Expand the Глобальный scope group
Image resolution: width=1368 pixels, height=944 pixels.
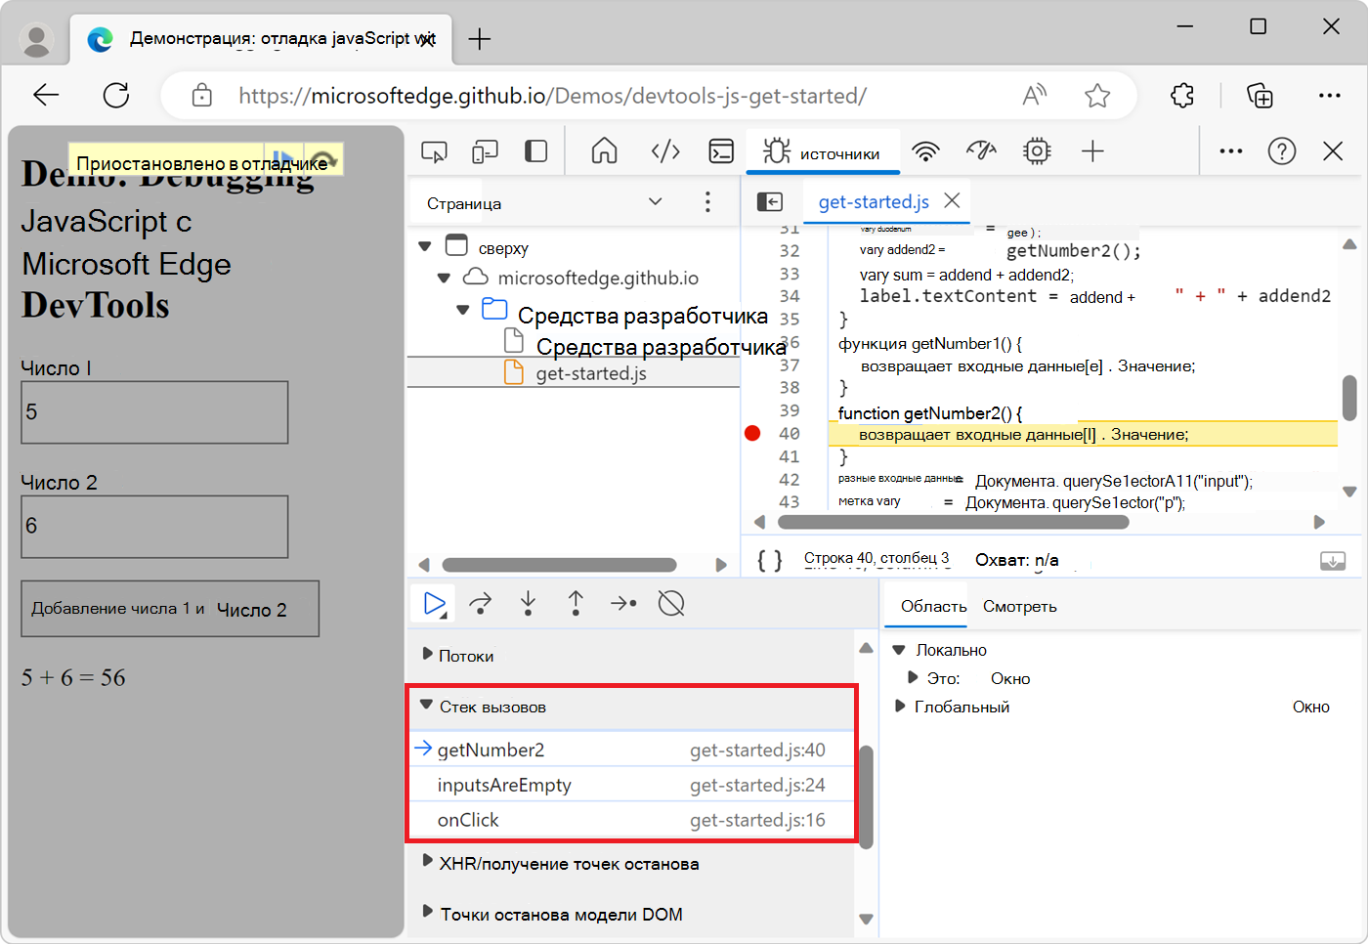[x=900, y=706]
